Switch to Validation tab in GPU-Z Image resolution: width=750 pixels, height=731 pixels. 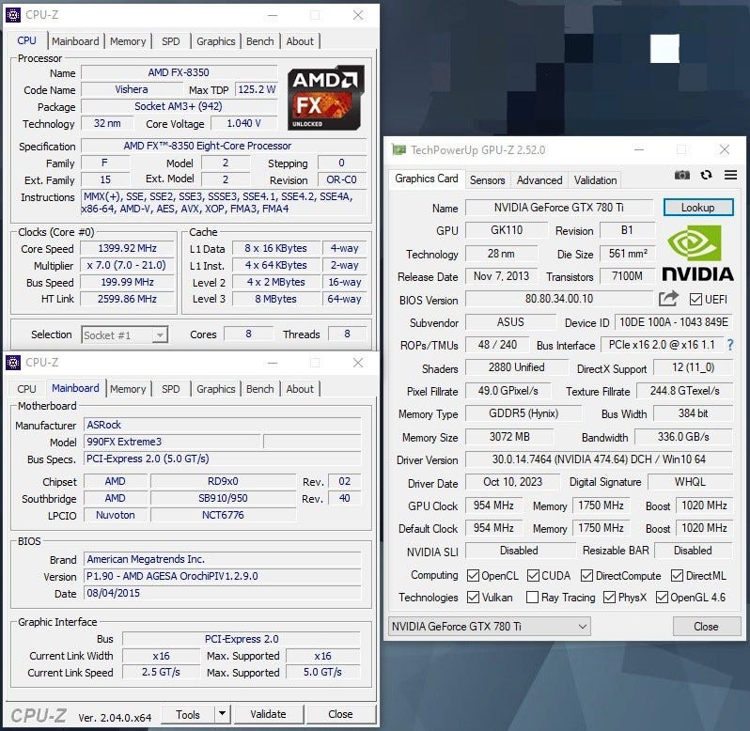pyautogui.click(x=595, y=180)
